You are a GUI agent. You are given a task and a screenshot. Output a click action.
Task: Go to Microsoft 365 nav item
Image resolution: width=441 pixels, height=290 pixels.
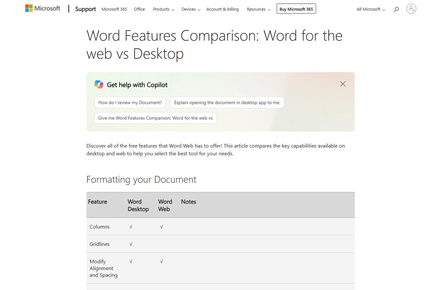point(114,9)
